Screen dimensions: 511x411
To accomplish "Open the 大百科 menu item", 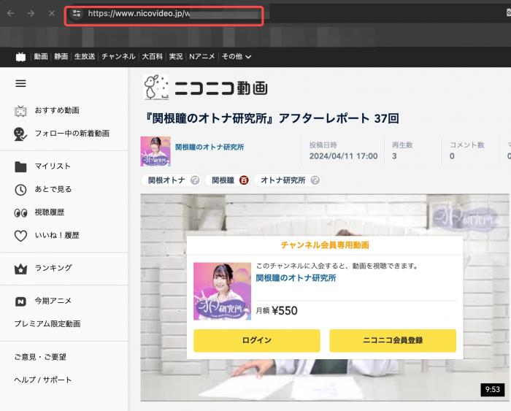I will tap(152, 56).
